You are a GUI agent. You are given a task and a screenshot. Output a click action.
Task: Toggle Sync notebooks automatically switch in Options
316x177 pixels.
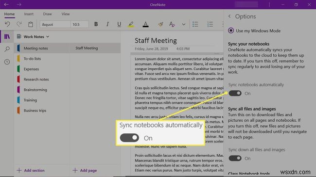235,93
